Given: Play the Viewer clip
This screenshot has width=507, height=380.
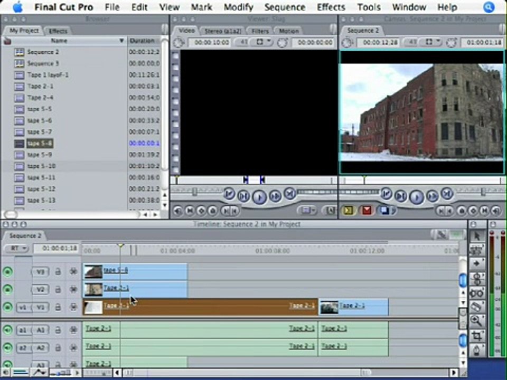Looking at the screenshot, I should [x=259, y=196].
